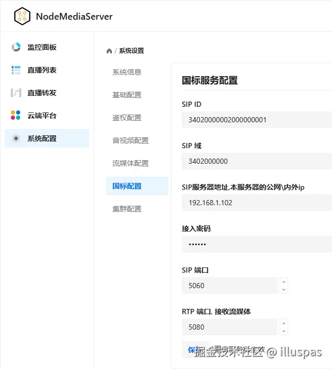The width and height of the screenshot is (332, 369).
Task: Increase RTP 端口 with the up arrow
Action: coord(284,323)
